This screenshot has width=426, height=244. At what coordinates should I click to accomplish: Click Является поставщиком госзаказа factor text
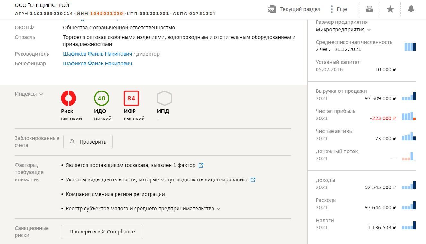(x=131, y=165)
